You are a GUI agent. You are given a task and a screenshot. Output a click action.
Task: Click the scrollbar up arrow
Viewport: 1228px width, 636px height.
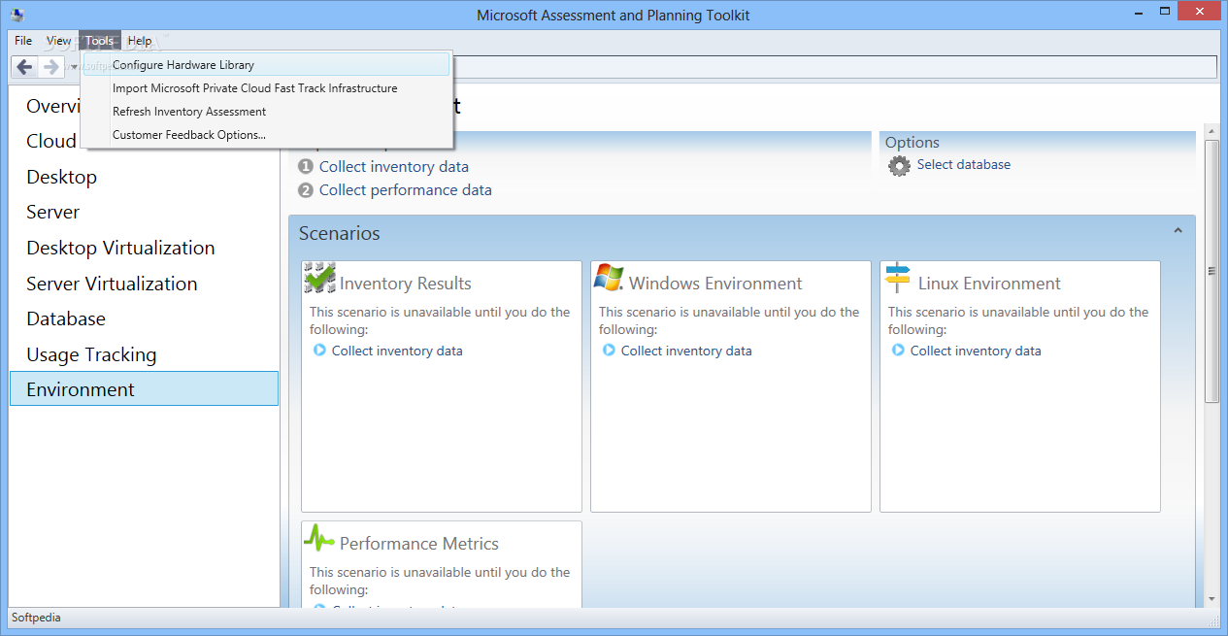tap(1211, 130)
